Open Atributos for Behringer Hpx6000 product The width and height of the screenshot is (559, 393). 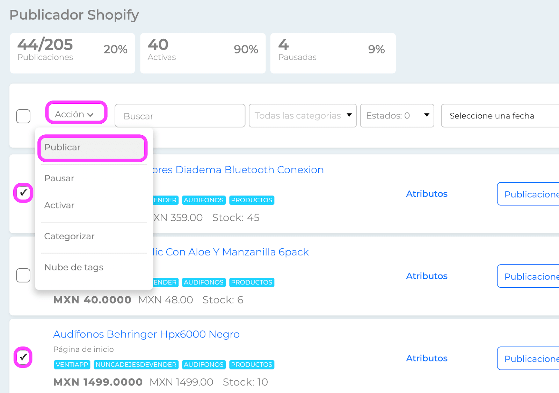click(x=427, y=358)
